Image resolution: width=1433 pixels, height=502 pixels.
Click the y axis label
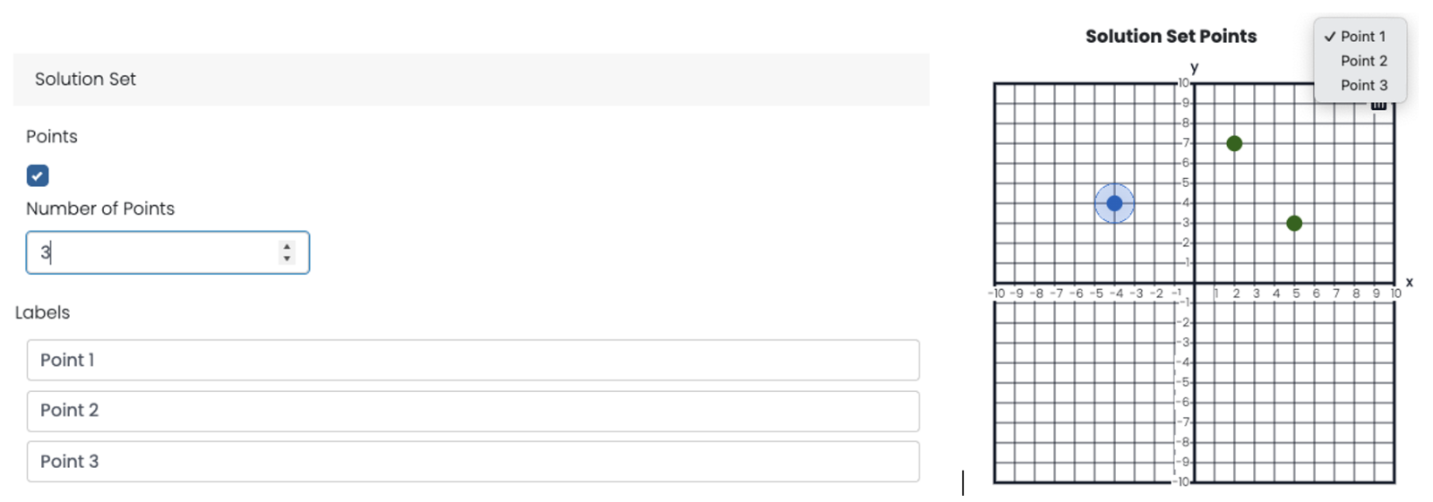coord(1194,67)
